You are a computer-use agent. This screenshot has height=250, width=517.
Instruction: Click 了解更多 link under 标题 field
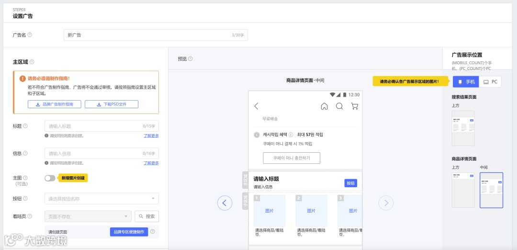tap(151, 136)
